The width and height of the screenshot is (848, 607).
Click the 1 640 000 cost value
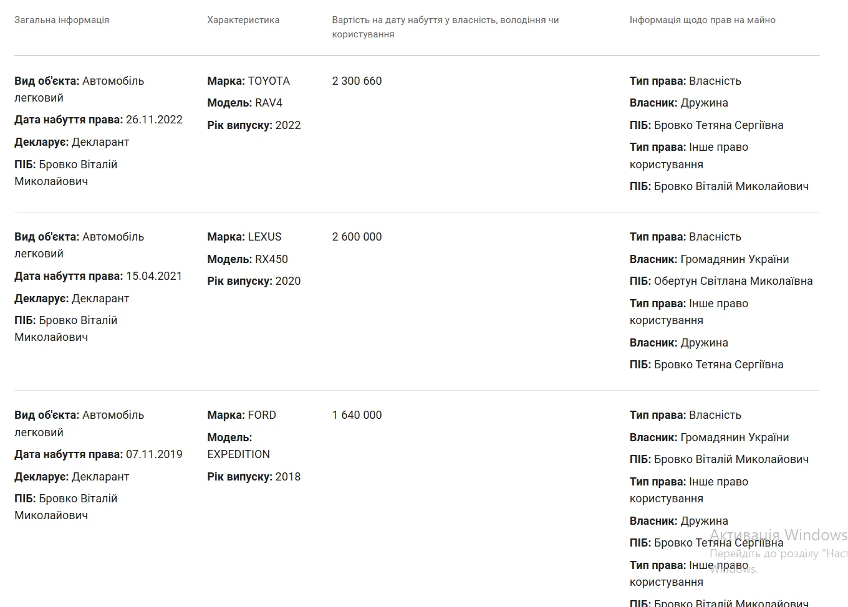click(357, 415)
